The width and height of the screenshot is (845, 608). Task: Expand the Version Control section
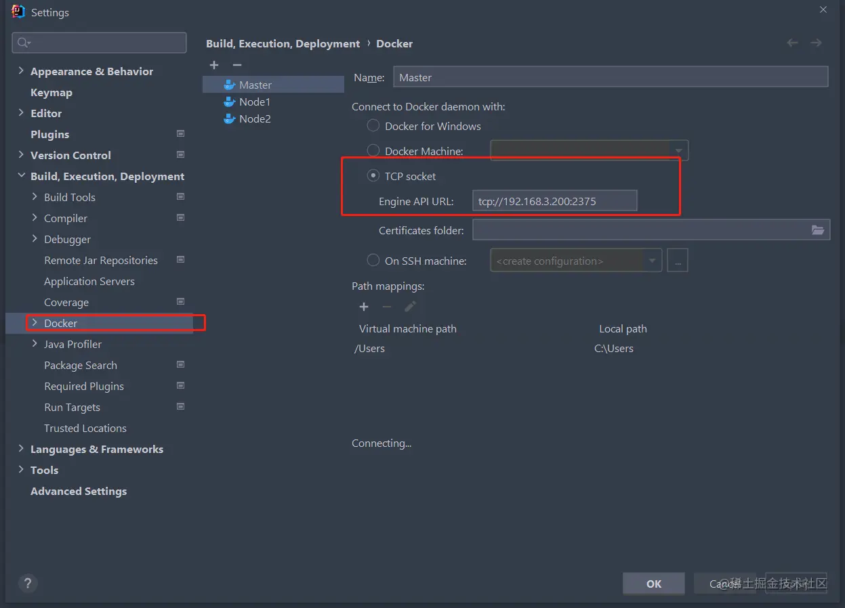[21, 155]
